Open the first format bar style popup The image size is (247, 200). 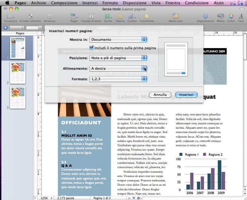(x=17, y=28)
